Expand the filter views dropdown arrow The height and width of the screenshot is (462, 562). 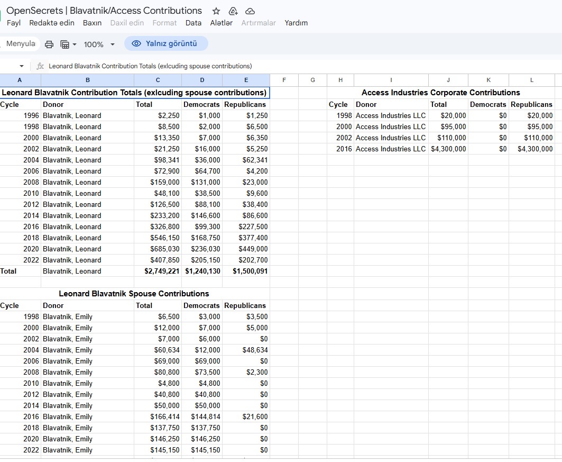pos(75,44)
